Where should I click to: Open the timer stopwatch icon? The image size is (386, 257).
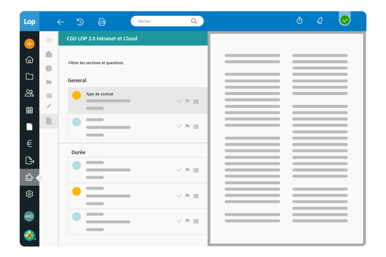pyautogui.click(x=299, y=21)
